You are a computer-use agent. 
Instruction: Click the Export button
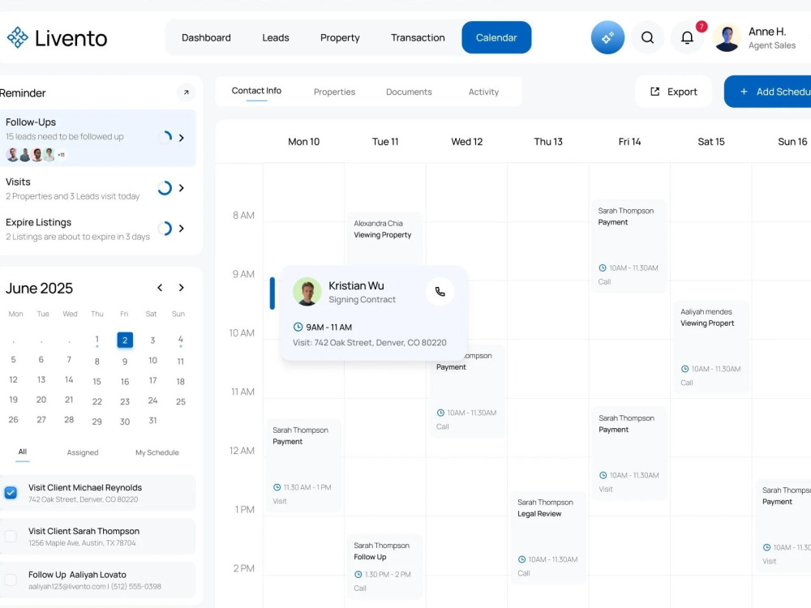click(673, 92)
